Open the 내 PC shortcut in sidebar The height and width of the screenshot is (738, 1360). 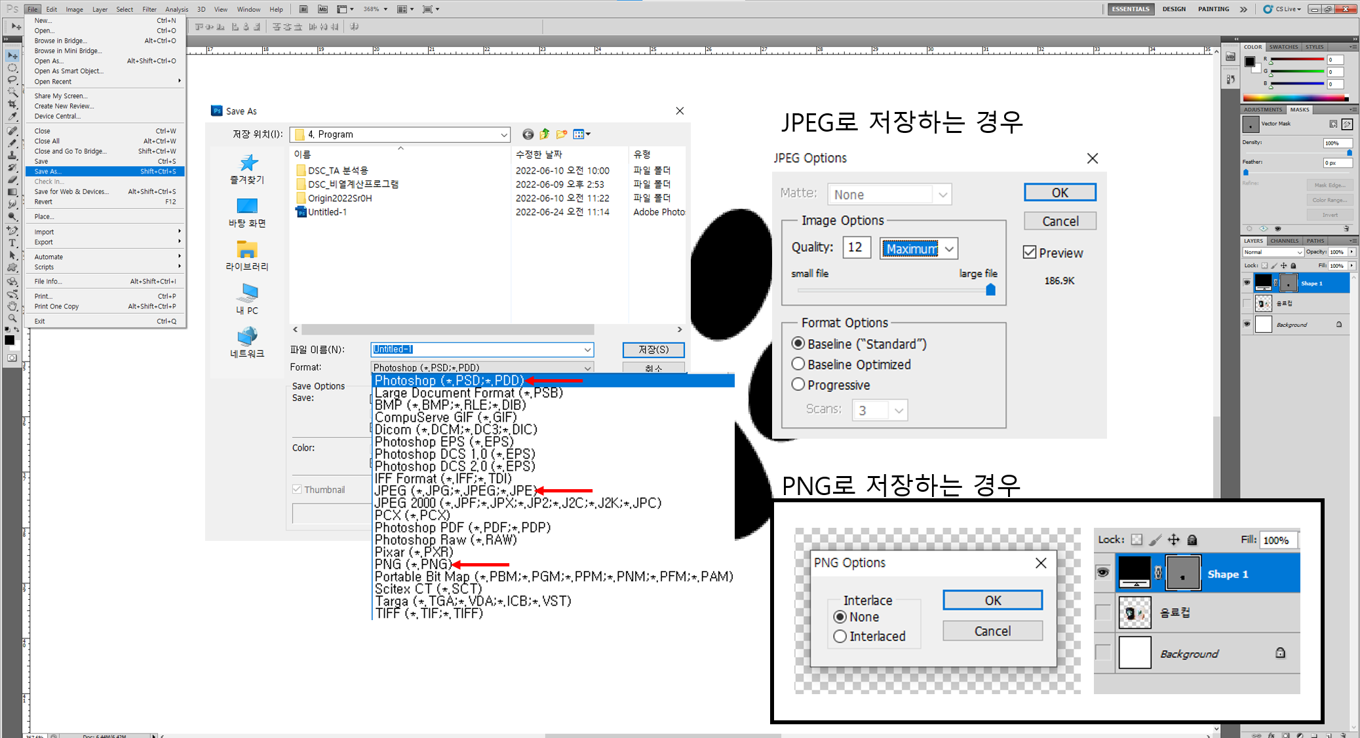(247, 299)
